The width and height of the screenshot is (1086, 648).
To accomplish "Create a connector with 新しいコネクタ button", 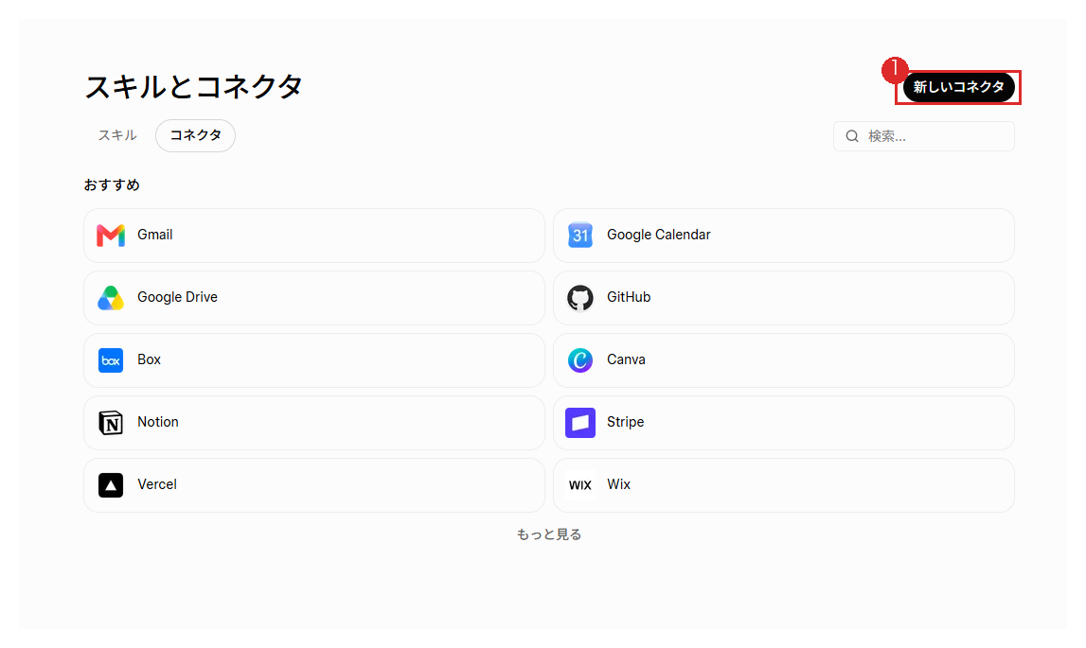I will [958, 87].
